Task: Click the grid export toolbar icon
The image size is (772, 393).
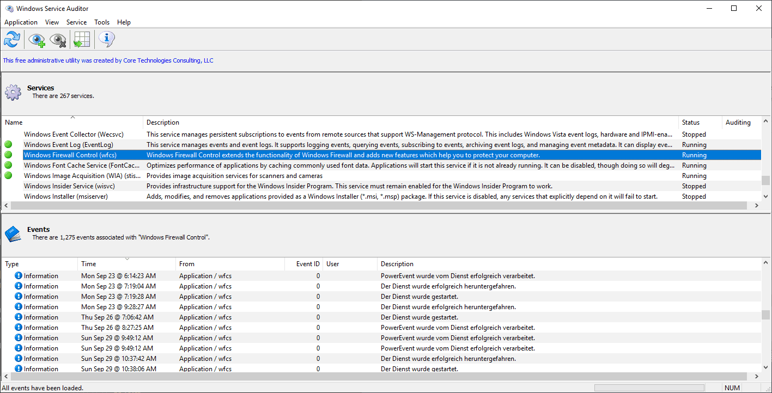Action: click(x=82, y=40)
